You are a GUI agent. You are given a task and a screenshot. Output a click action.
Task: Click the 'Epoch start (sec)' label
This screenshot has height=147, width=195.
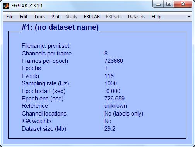click(43, 91)
